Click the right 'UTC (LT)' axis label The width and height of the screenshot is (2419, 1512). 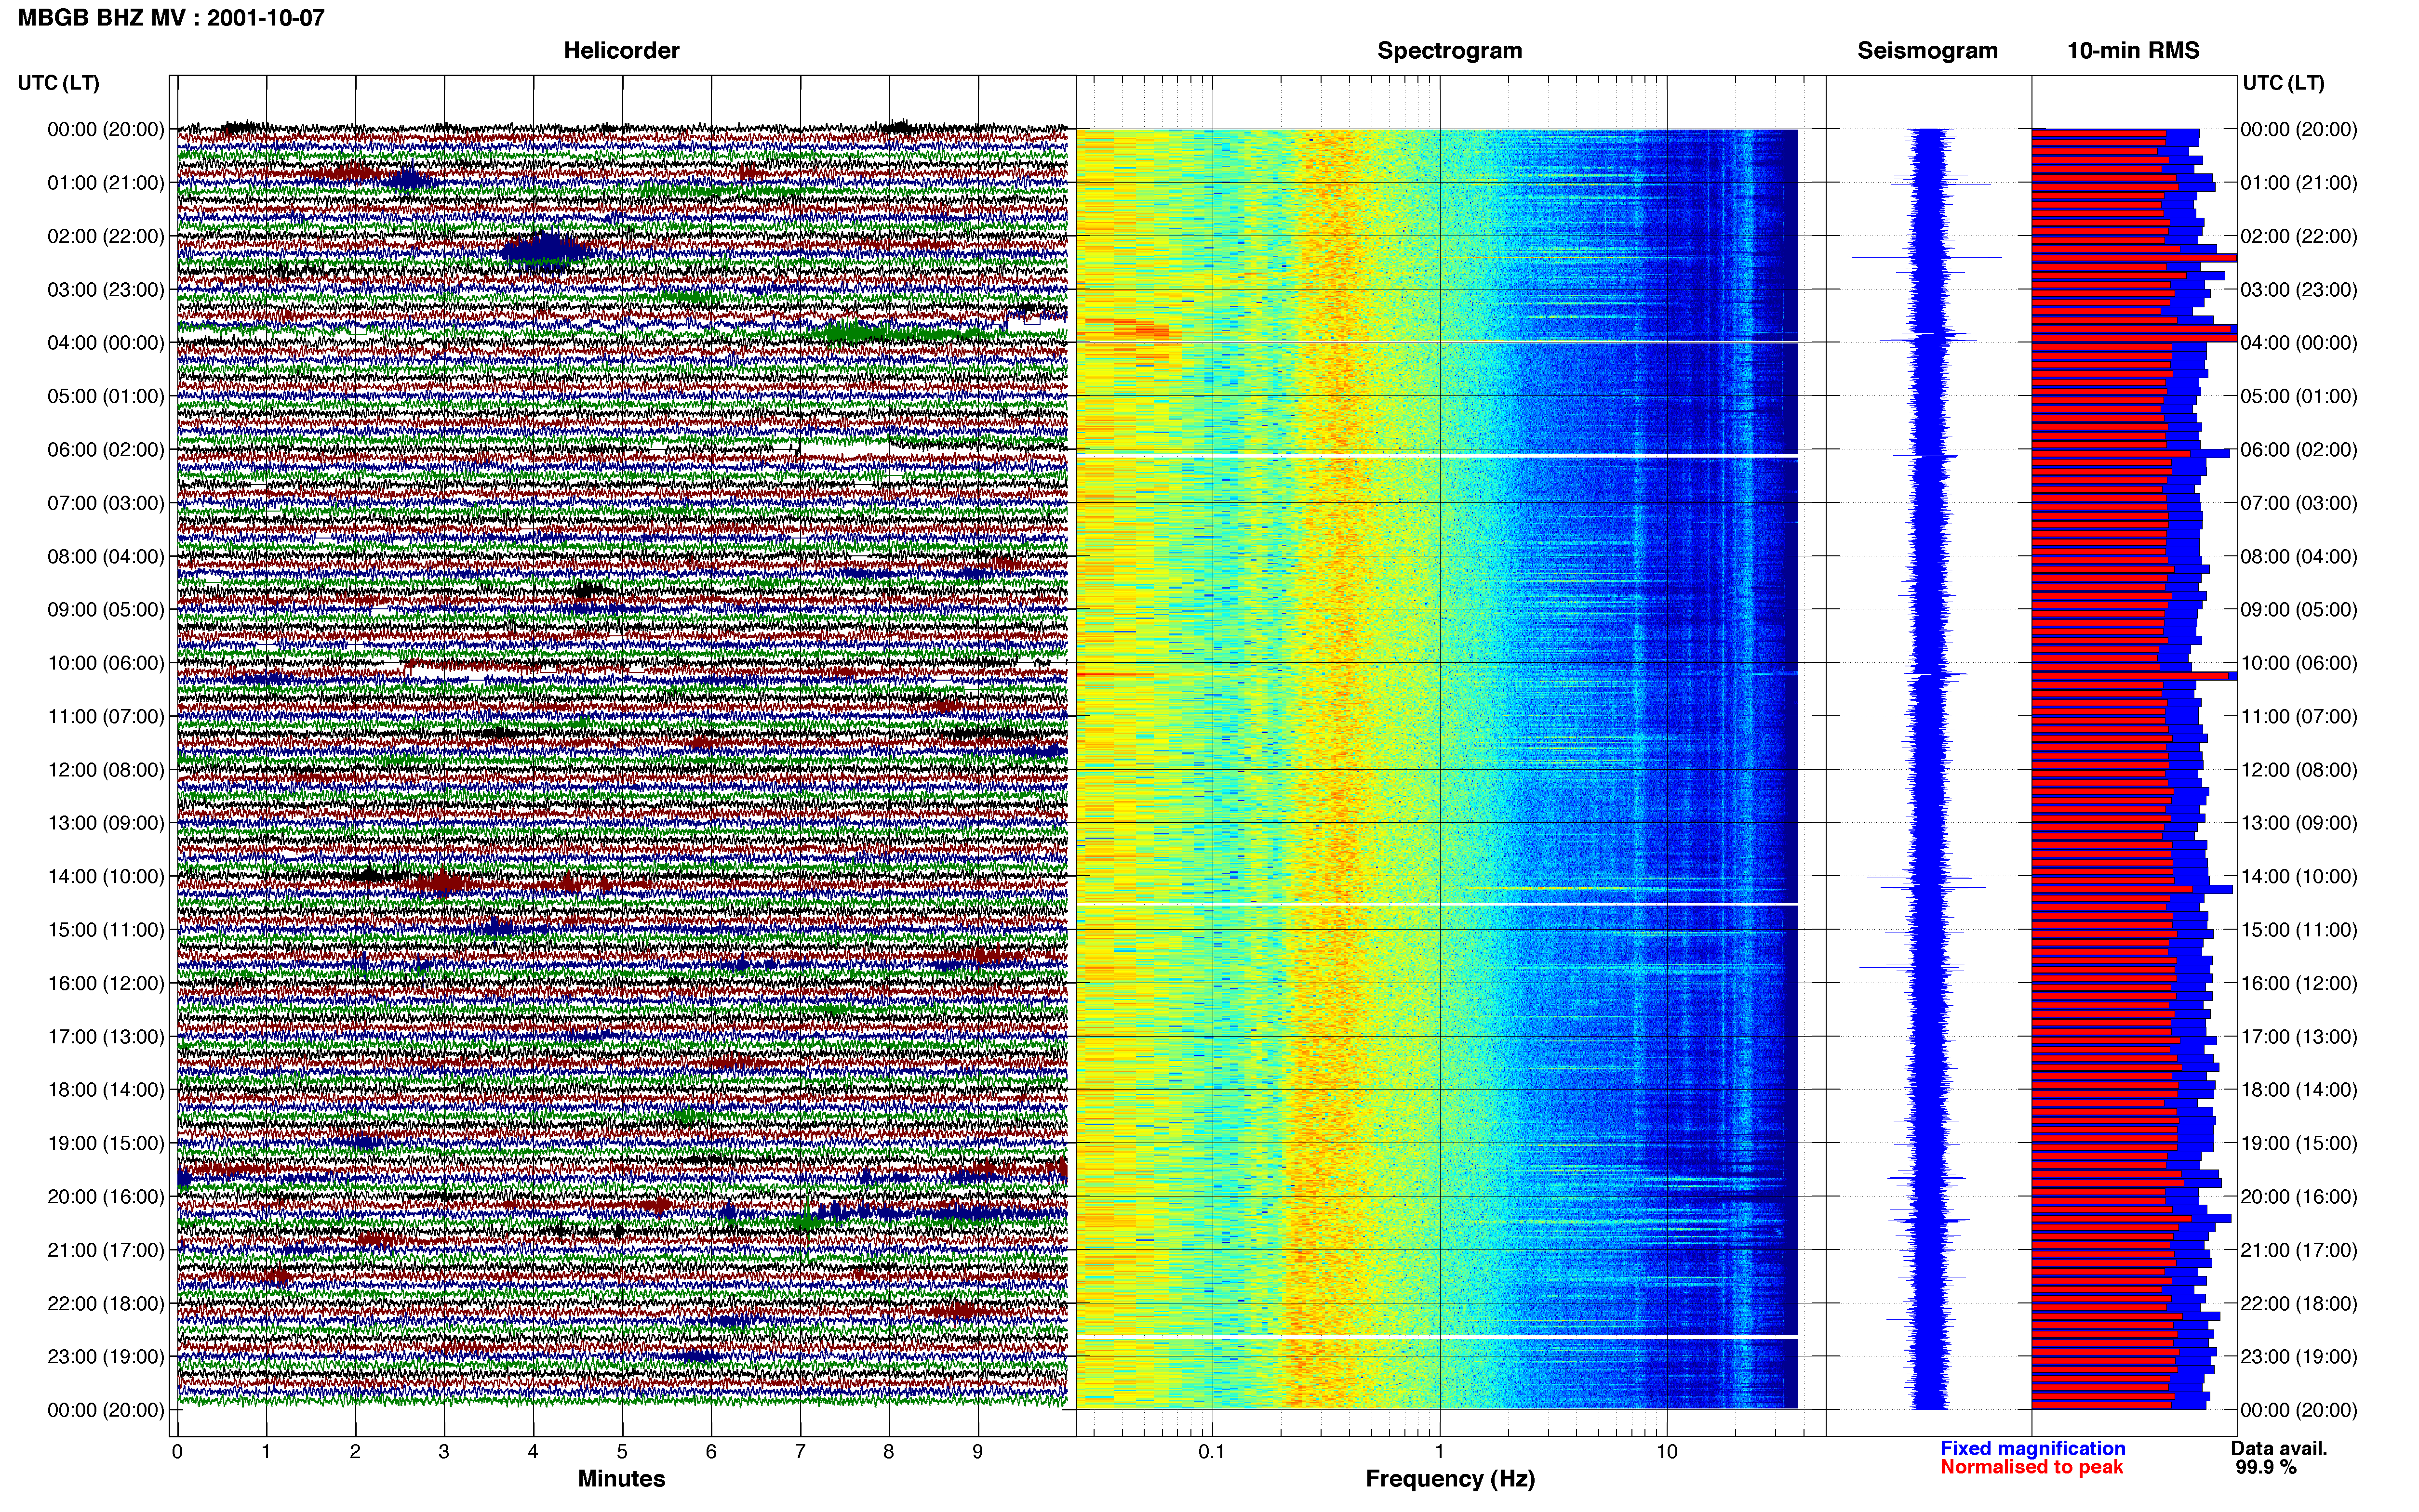pos(2284,83)
